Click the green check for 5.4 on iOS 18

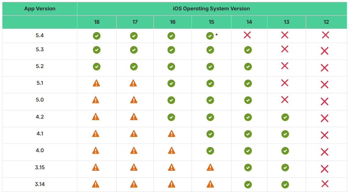(97, 36)
